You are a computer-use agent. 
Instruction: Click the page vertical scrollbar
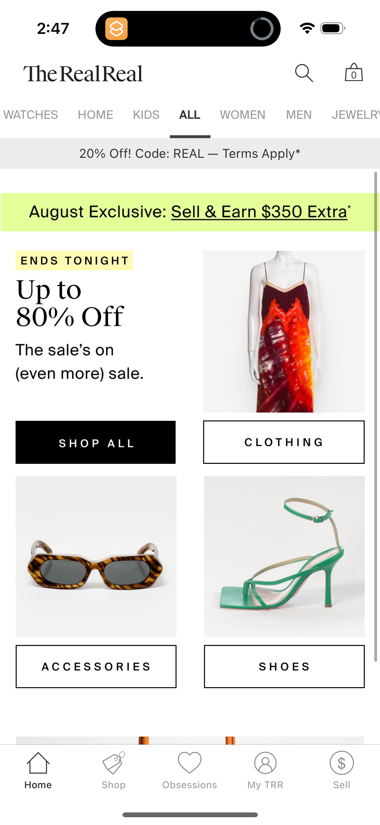pos(375,416)
